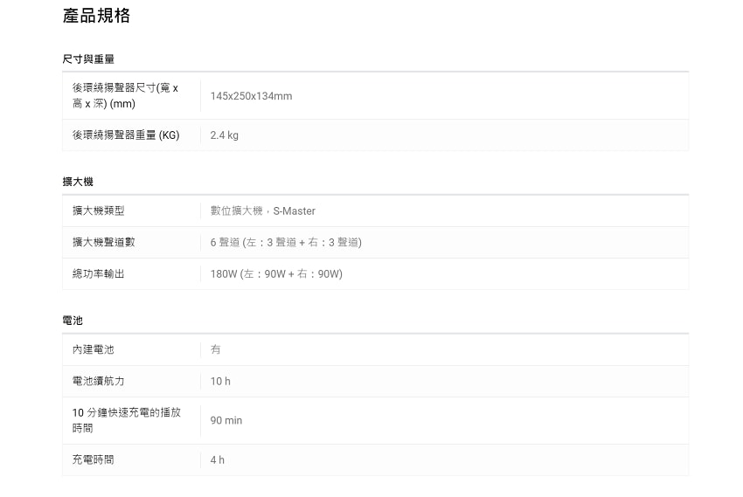The height and width of the screenshot is (497, 743).
Task: Click the 內建電池 row label
Action: click(x=93, y=349)
